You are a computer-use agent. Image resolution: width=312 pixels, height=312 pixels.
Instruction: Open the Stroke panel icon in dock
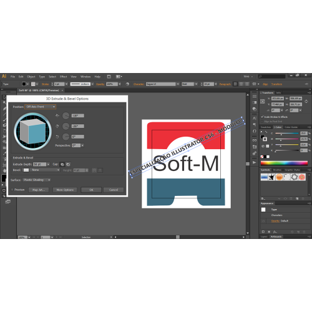pos(255,96)
